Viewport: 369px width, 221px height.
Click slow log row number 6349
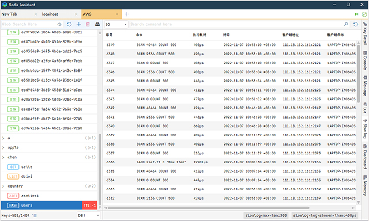tap(110, 45)
